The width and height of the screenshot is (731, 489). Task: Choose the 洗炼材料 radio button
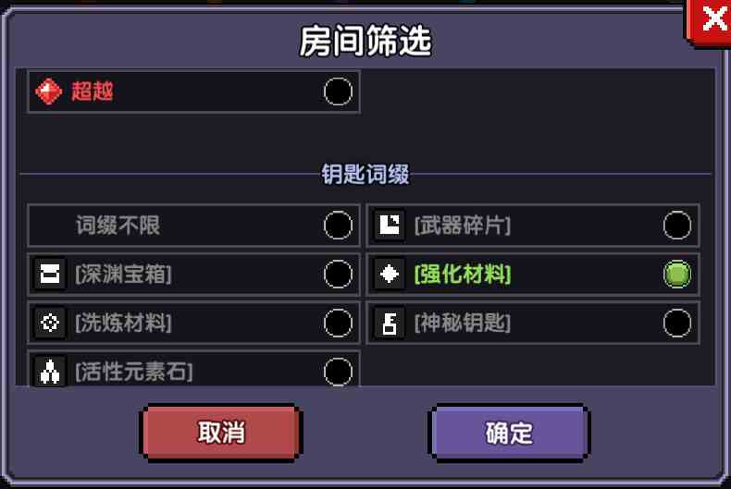coord(338,323)
